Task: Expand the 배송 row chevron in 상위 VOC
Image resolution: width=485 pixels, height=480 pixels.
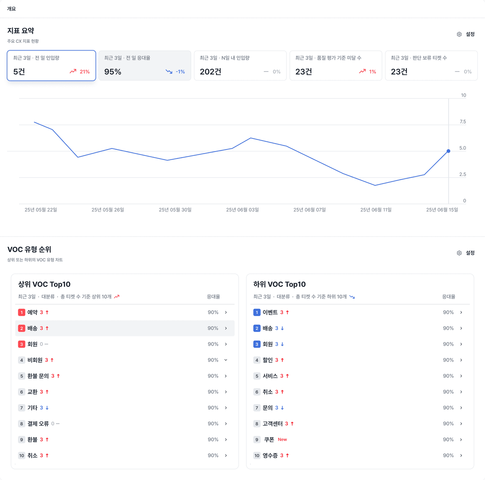Action: click(x=226, y=328)
